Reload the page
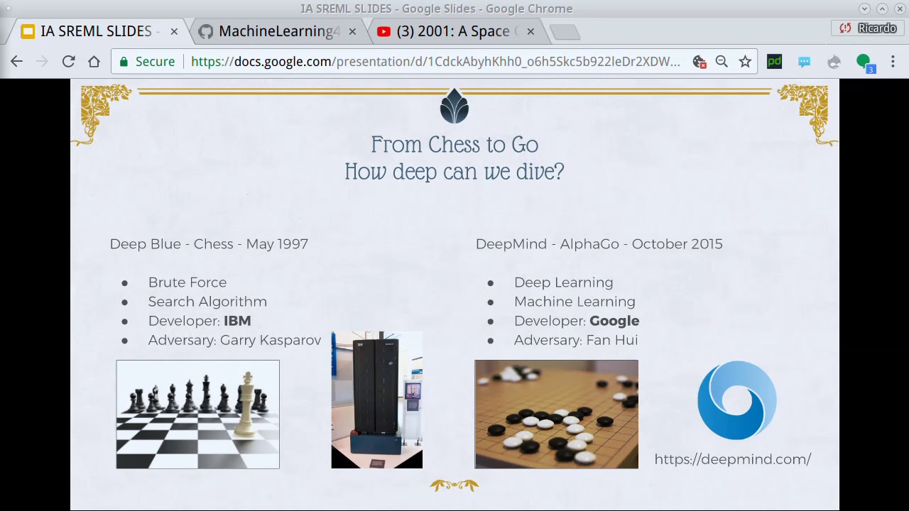The width and height of the screenshot is (909, 511). pyautogui.click(x=68, y=62)
